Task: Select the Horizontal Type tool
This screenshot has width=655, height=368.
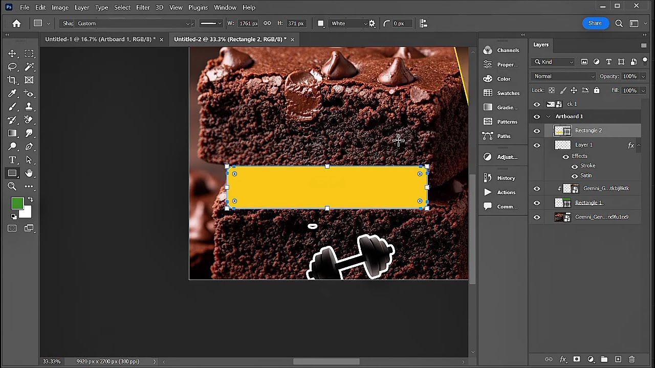Action: point(12,160)
